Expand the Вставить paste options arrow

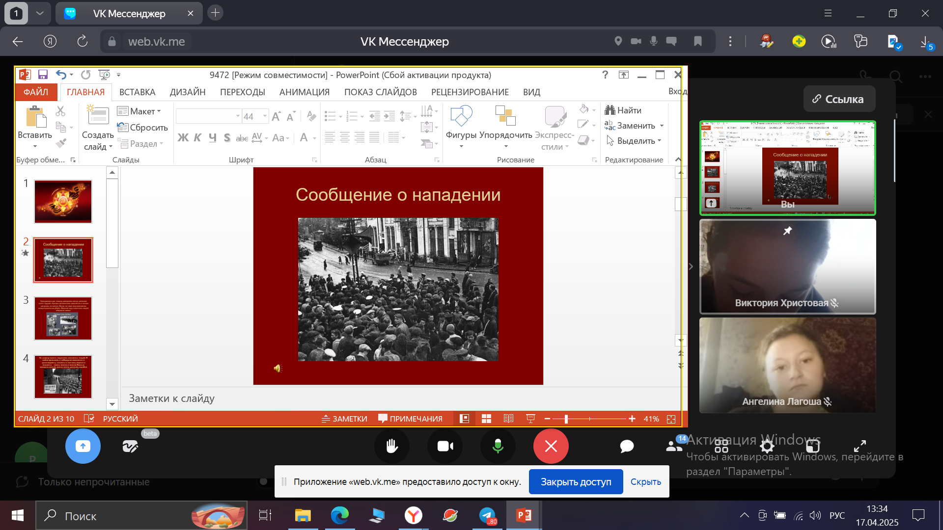(35, 146)
